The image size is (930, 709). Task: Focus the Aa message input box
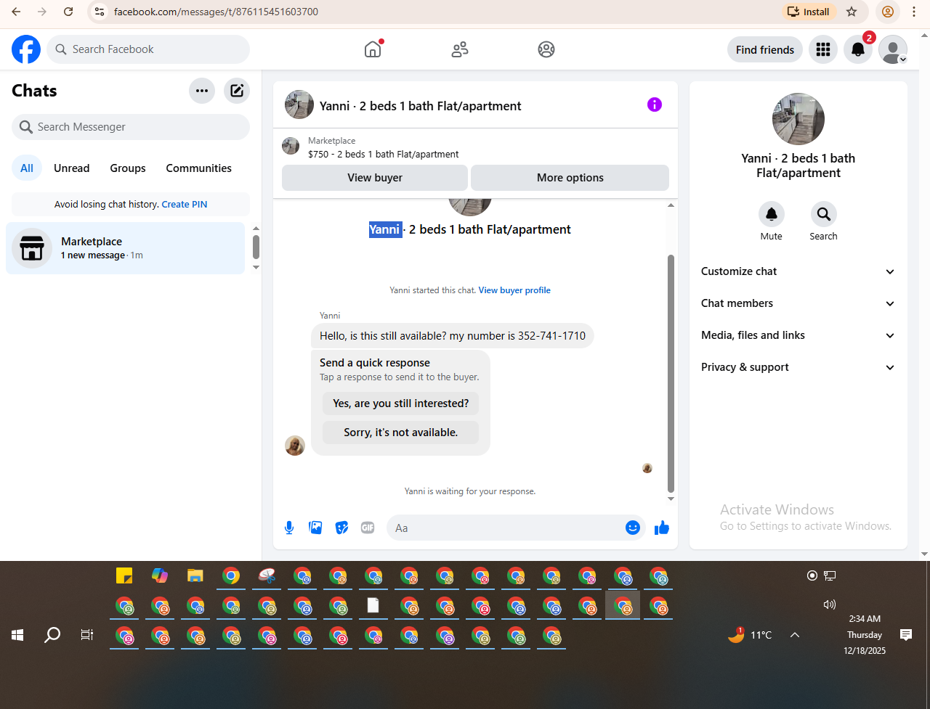point(509,528)
